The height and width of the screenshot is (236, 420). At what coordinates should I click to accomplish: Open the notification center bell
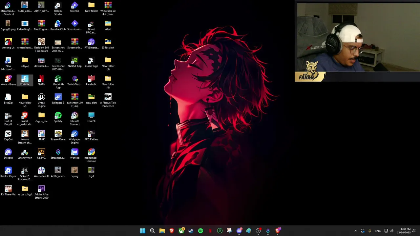(414, 231)
